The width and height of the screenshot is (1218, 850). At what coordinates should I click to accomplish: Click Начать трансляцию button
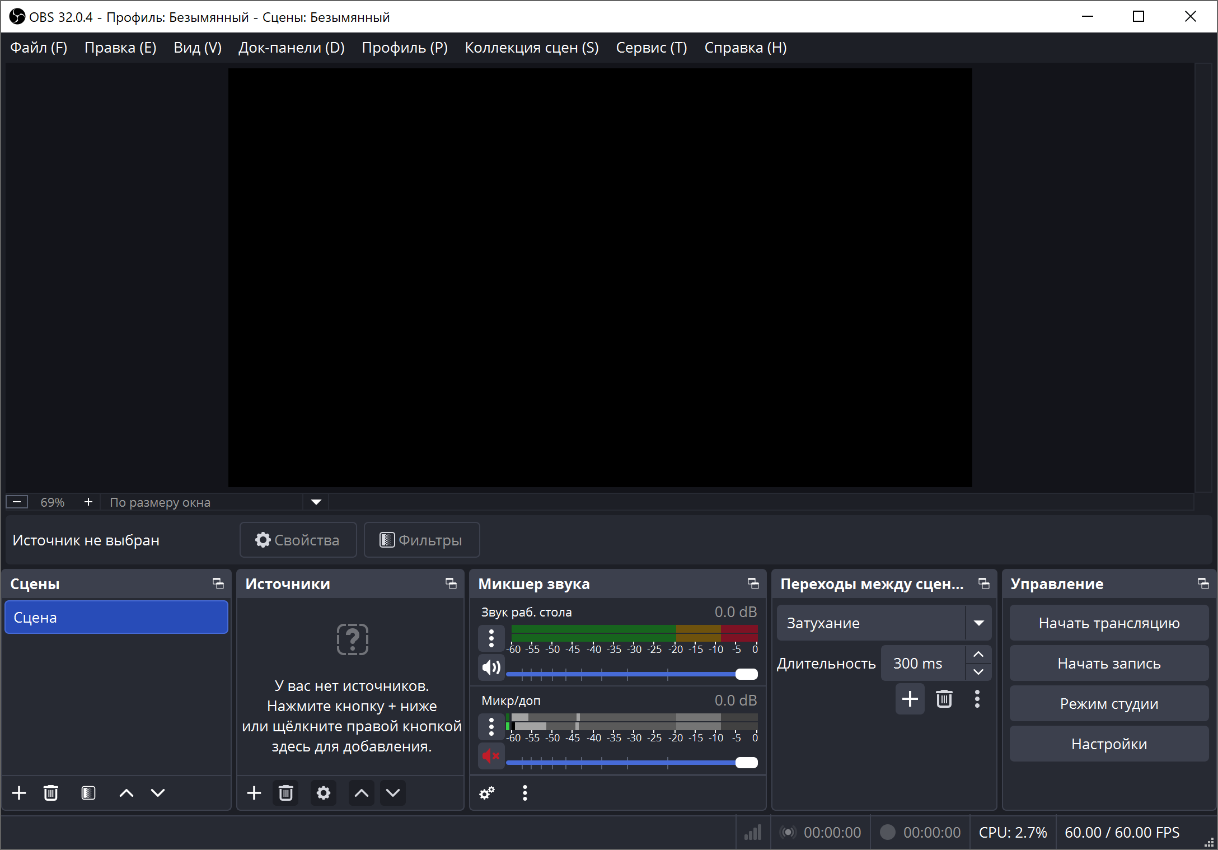pyautogui.click(x=1109, y=623)
